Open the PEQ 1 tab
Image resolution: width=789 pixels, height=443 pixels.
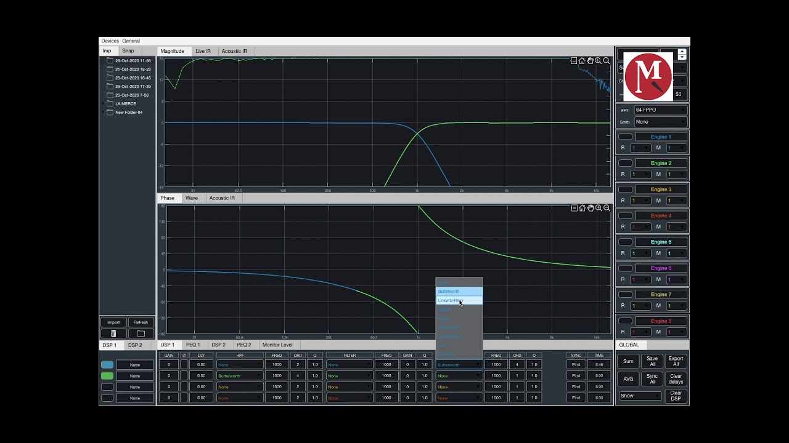click(193, 345)
